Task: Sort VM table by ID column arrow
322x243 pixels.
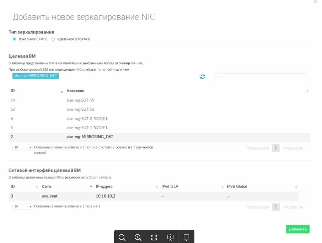Action: click(x=62, y=92)
